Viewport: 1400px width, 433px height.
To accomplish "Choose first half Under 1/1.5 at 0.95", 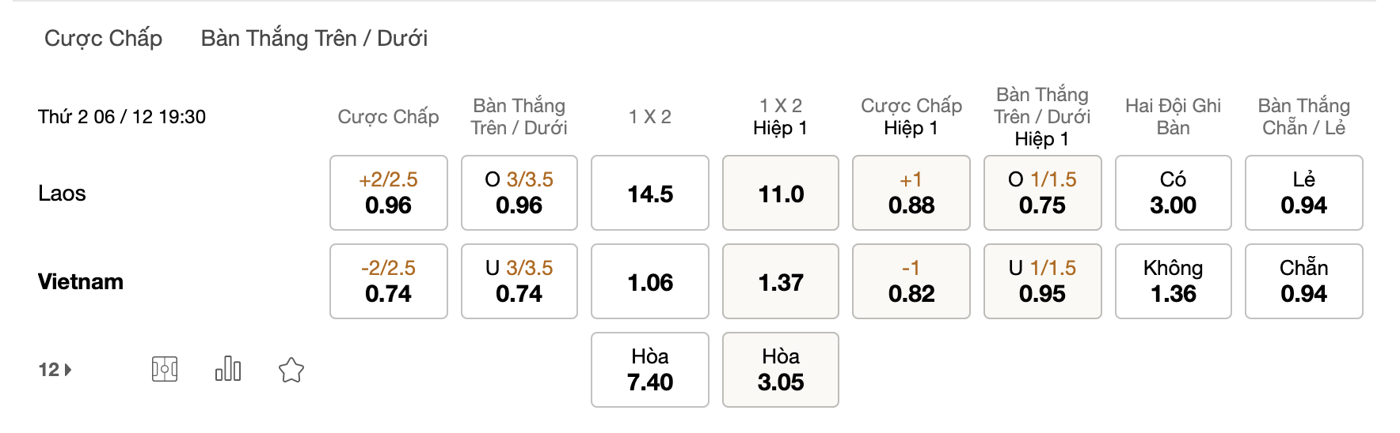I will pyautogui.click(x=1043, y=281).
